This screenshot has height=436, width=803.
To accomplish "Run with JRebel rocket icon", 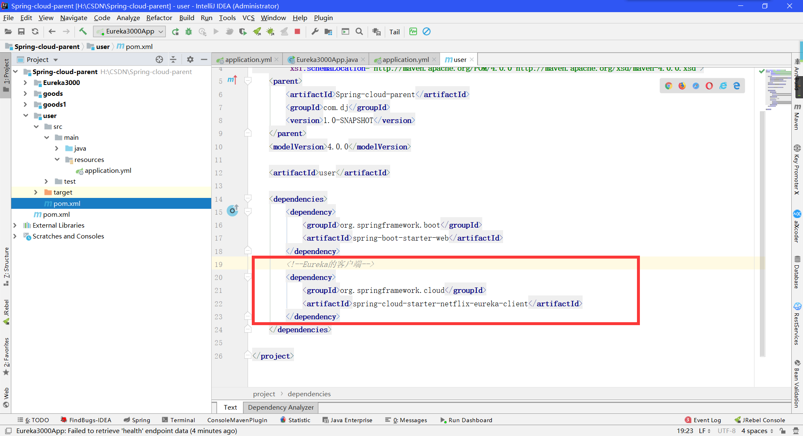I will pos(257,32).
